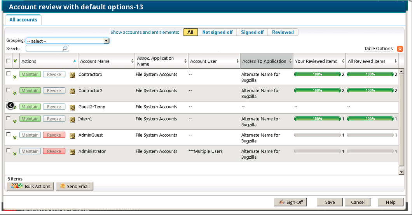The height and width of the screenshot is (215, 412).
Task: Click the note icon beside Intern1
Action: coord(72,120)
